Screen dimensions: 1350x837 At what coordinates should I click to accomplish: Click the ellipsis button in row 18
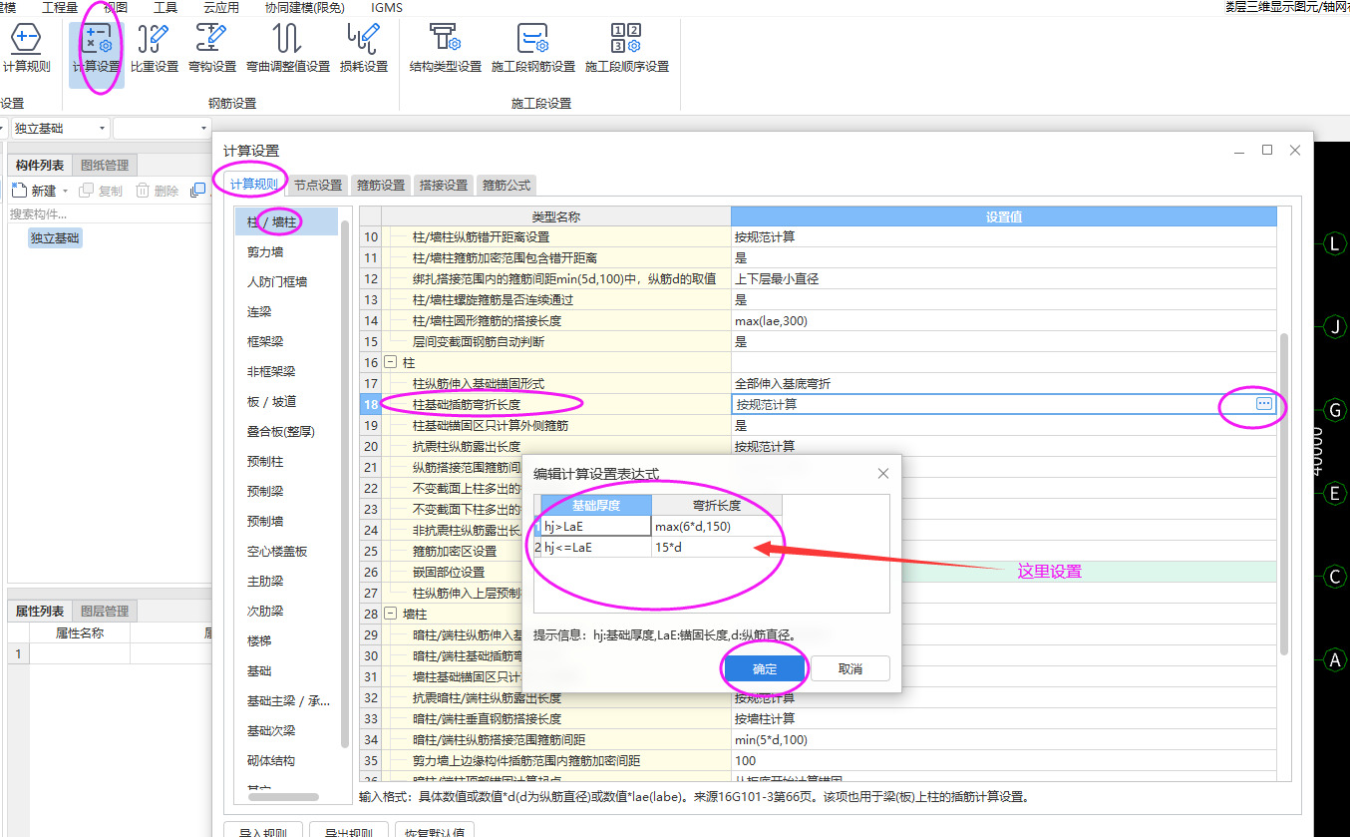tap(1264, 404)
